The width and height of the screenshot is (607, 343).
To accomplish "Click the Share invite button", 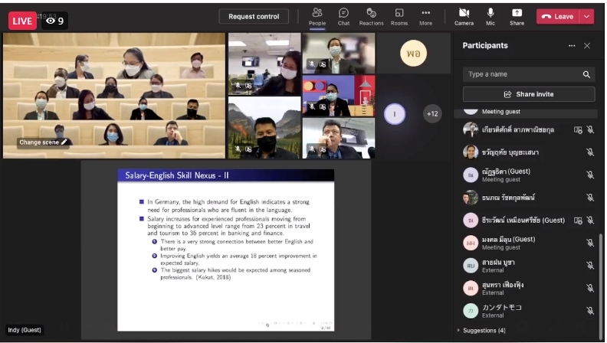I will coord(529,94).
